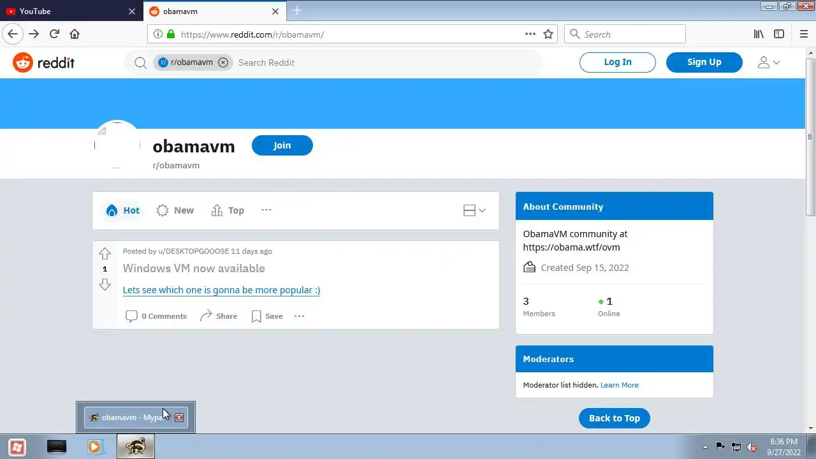Open the post layout view dropdown

tap(474, 210)
